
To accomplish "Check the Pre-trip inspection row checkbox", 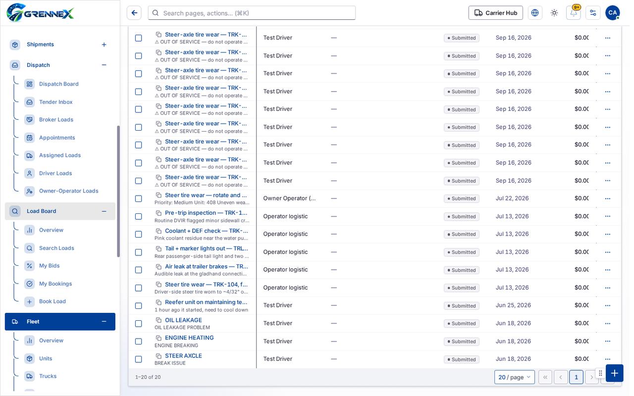I will [x=139, y=216].
